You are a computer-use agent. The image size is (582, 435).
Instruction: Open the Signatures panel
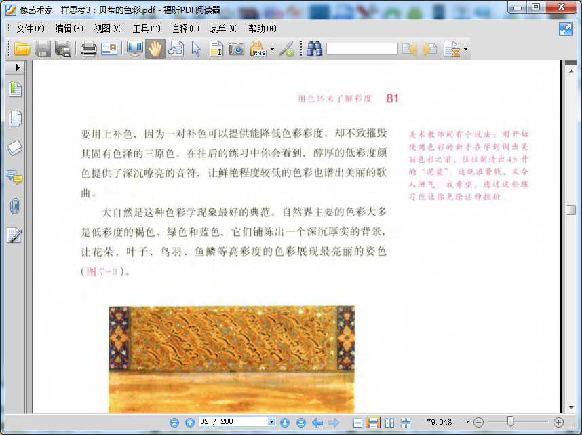(x=15, y=235)
